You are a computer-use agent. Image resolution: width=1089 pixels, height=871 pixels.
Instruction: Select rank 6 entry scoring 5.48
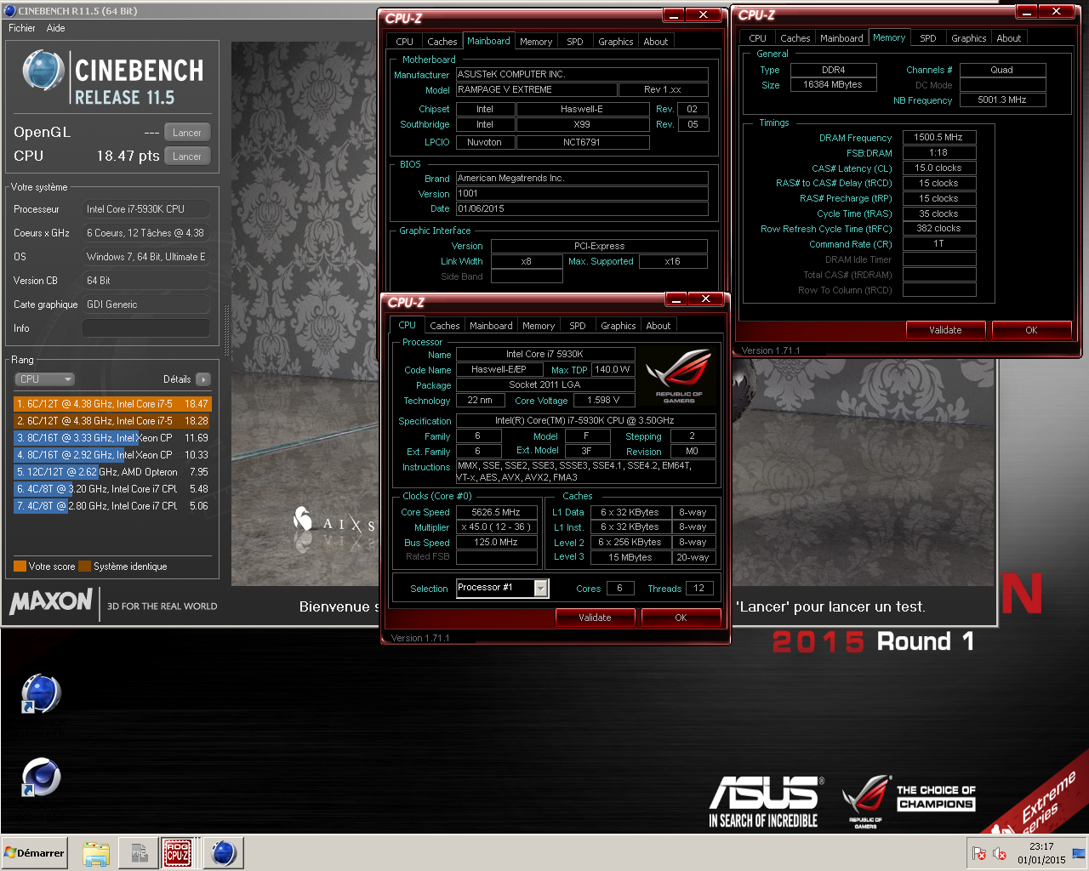[x=112, y=489]
